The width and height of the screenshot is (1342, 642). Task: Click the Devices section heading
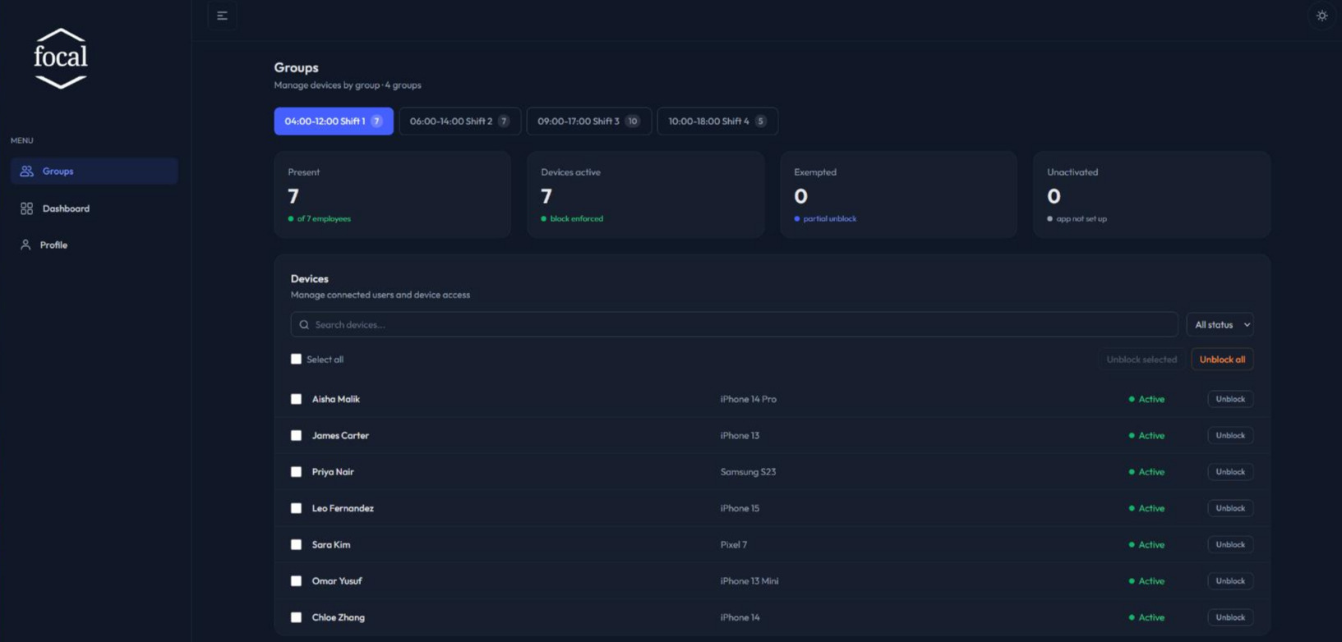pos(310,278)
